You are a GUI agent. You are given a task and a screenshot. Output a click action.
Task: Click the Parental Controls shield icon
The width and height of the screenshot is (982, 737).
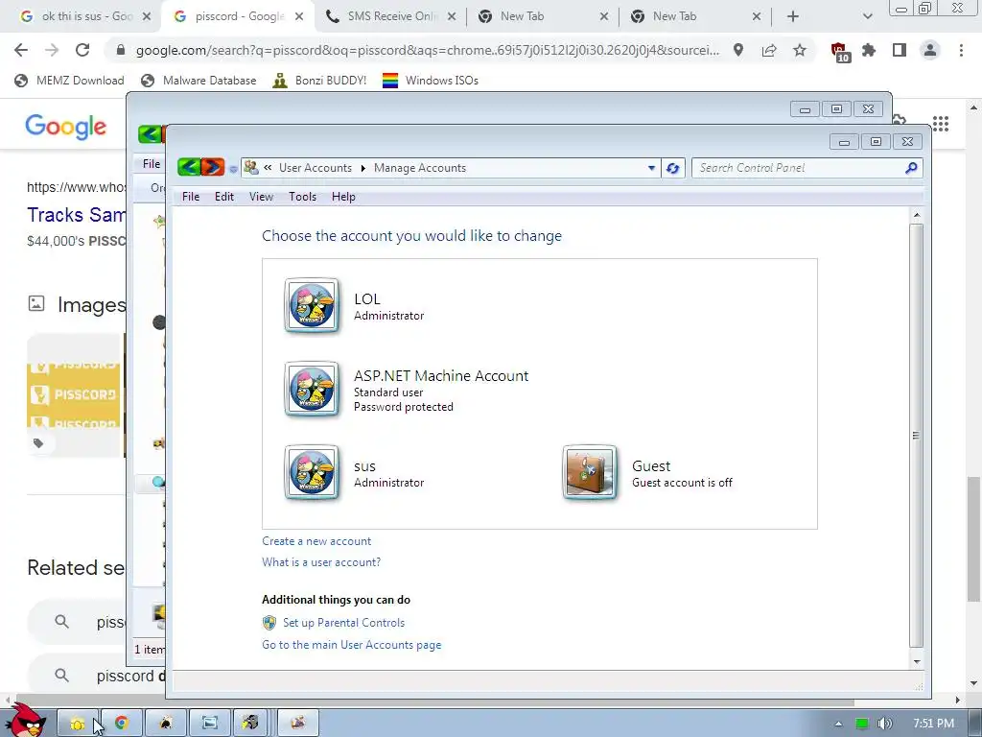[269, 622]
